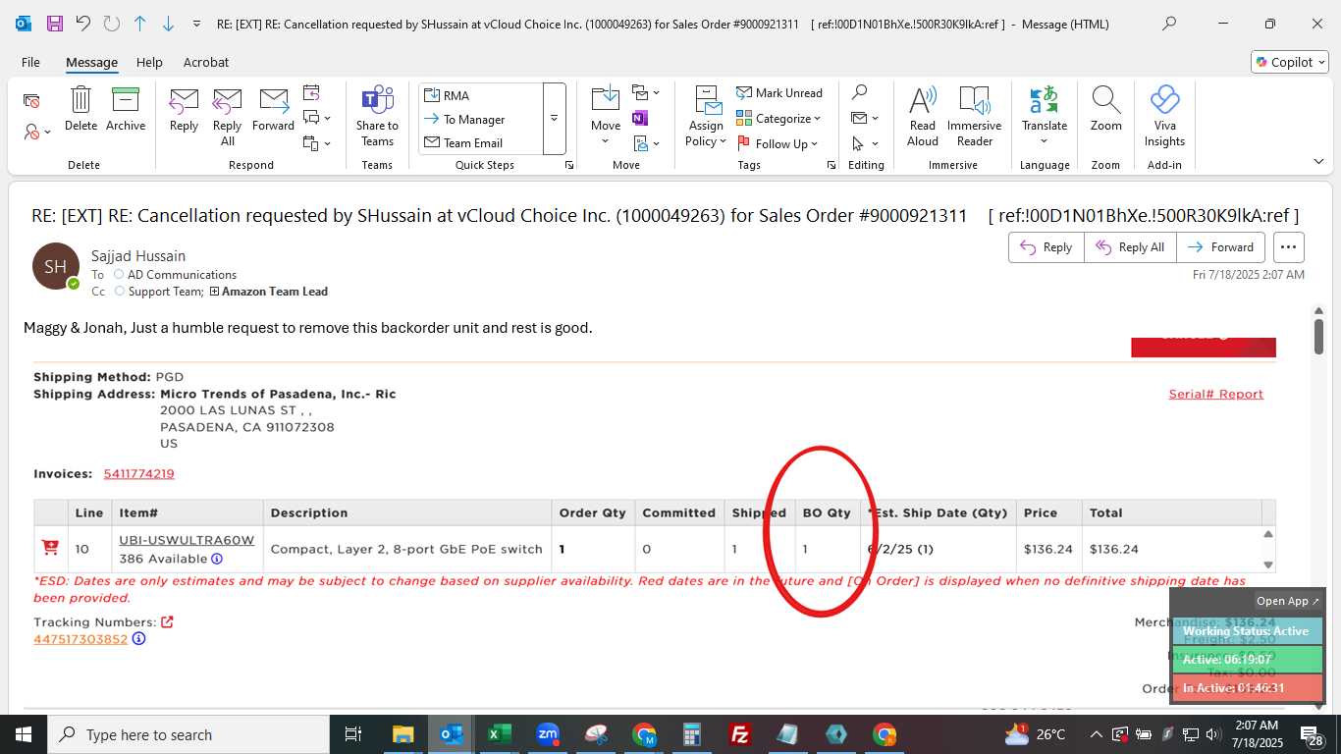This screenshot has height=754, width=1341.
Task: Click the Zoom magnifier button
Action: (1105, 108)
